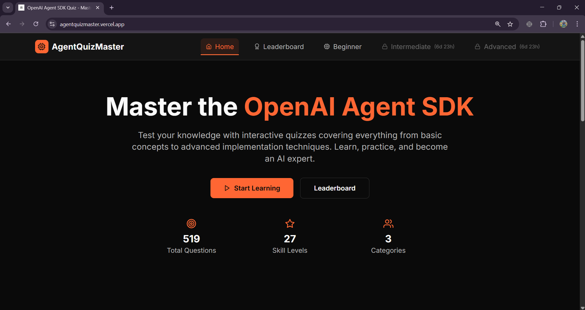Image resolution: width=585 pixels, height=310 pixels.
Task: Open the zoom magnifier icon in address bar
Action: 498,24
